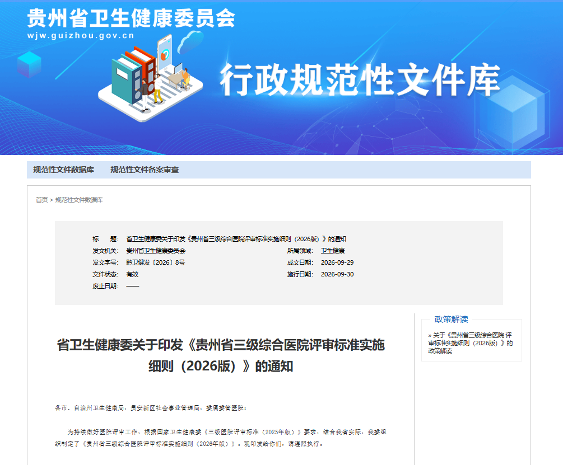Select the 成文日期 value 2026-09-29
This screenshot has height=465, width=563.
[337, 262]
